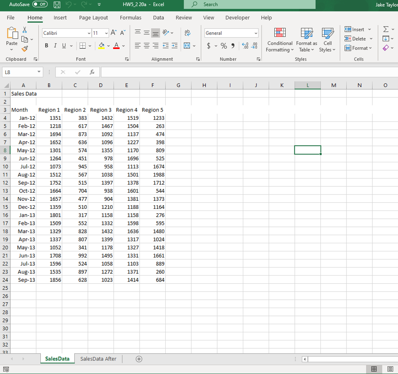This screenshot has width=398, height=374.
Task: Click the Center alignment icon
Action: 146,45
